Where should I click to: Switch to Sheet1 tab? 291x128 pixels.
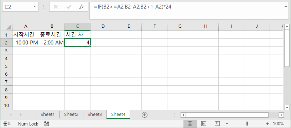click(x=48, y=114)
